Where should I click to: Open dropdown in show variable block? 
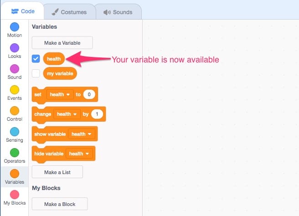click(x=82, y=134)
